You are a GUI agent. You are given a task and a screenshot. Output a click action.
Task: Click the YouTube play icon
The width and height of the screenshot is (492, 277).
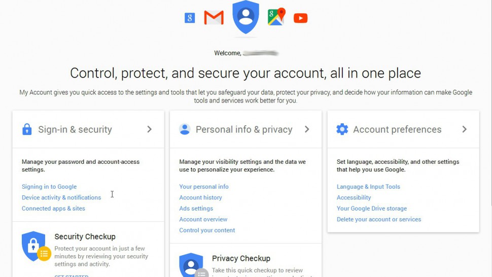300,18
